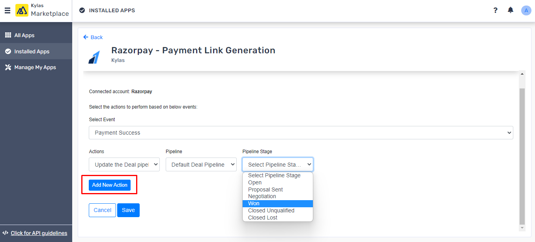The width and height of the screenshot is (535, 242).
Task: Open the user avatar menu
Action: 526,10
